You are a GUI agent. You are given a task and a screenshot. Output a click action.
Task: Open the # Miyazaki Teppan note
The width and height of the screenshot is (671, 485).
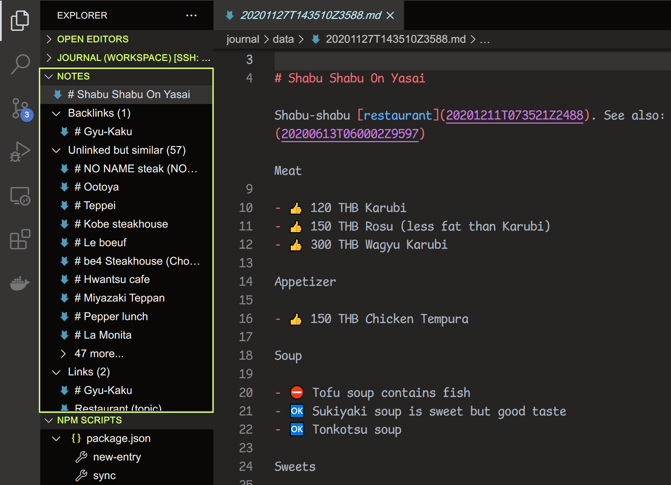[126, 298]
